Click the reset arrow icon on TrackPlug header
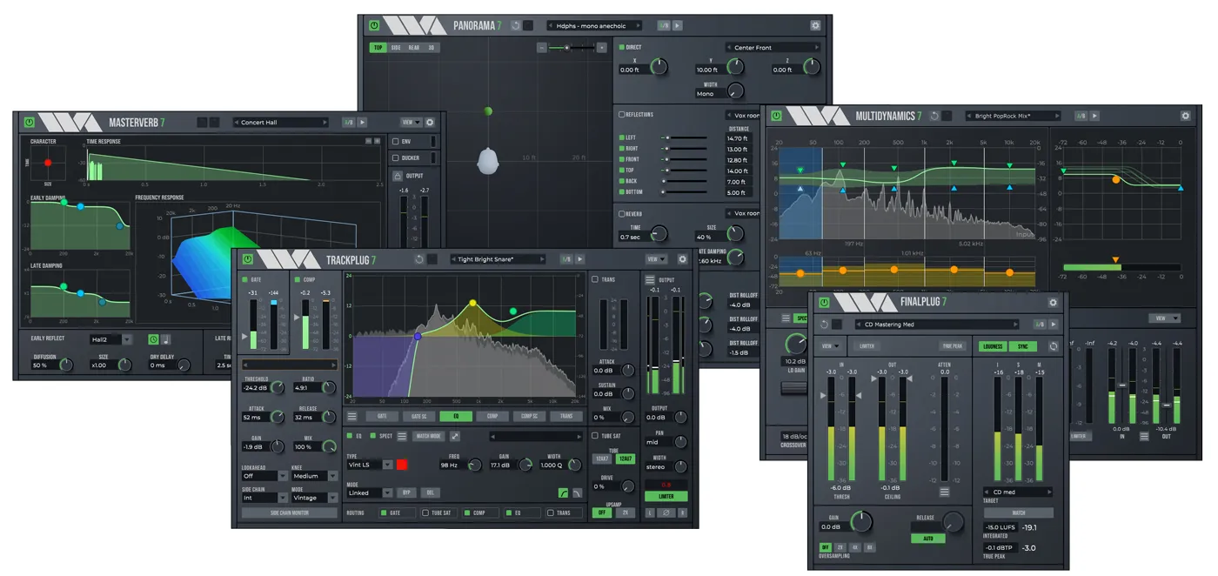The height and width of the screenshot is (576, 1218). tap(419, 258)
